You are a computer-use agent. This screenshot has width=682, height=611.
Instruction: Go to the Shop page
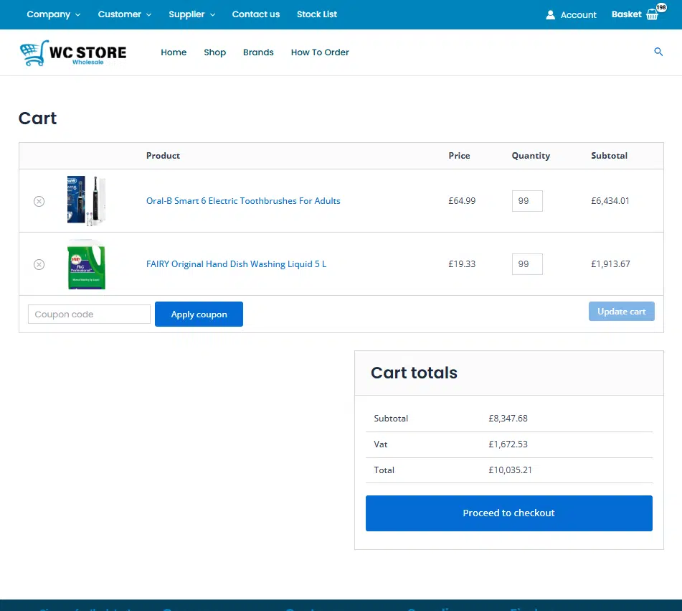[214, 52]
